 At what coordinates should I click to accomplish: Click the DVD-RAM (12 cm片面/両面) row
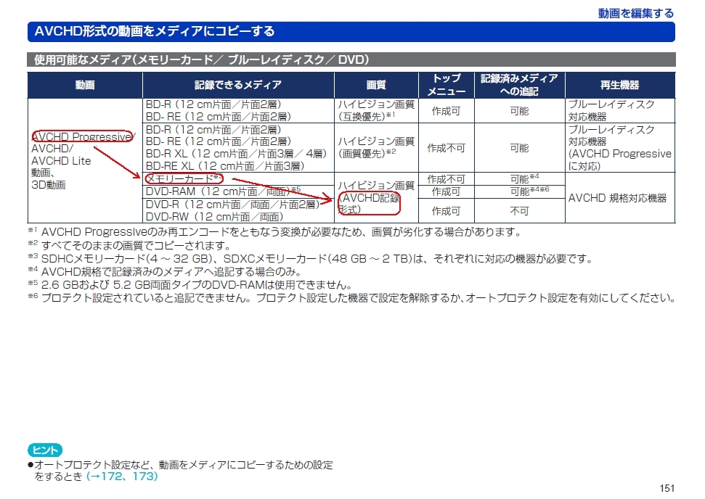tap(238, 191)
